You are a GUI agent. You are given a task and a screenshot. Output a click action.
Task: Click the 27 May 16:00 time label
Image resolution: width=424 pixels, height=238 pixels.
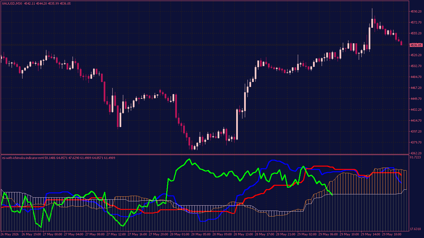click(x=137, y=234)
